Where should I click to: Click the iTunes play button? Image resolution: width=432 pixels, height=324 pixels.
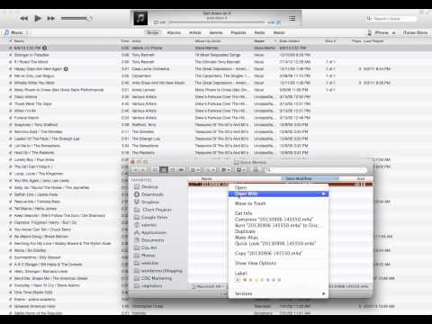click(x=38, y=19)
